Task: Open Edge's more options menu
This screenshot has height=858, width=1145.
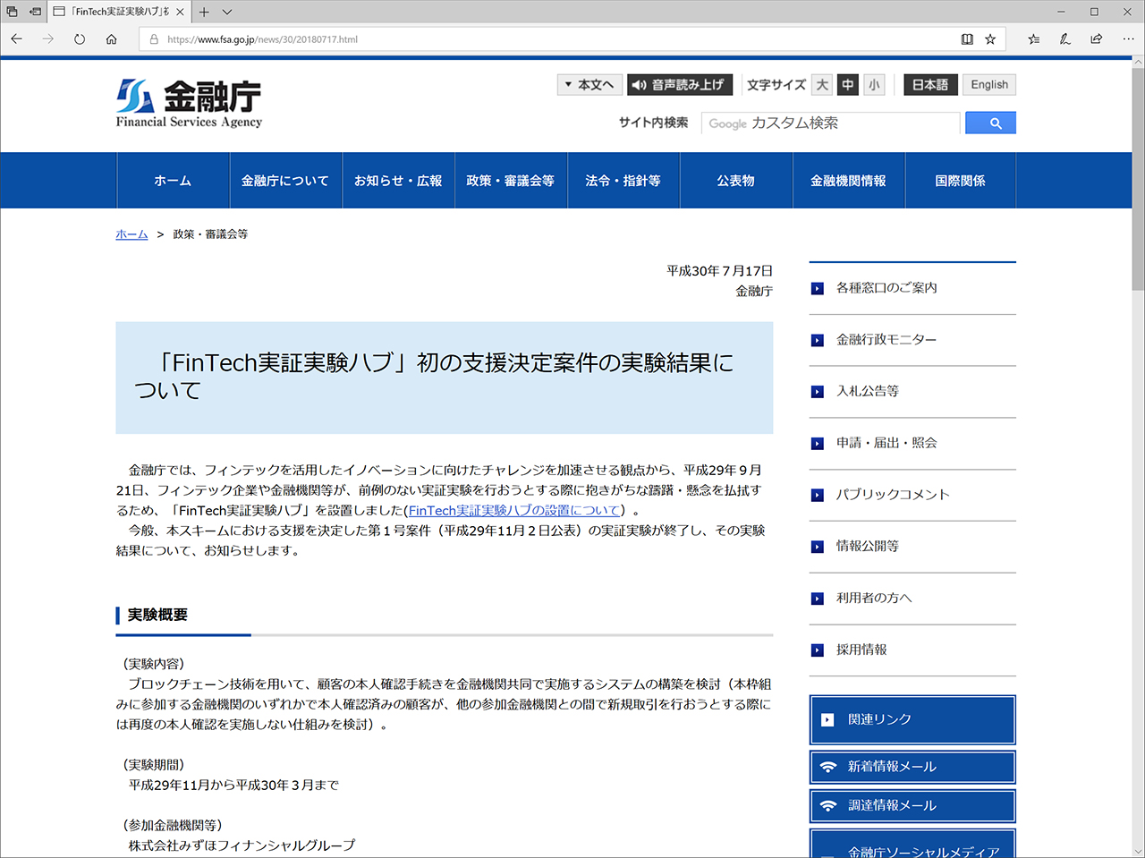Action: [1128, 38]
